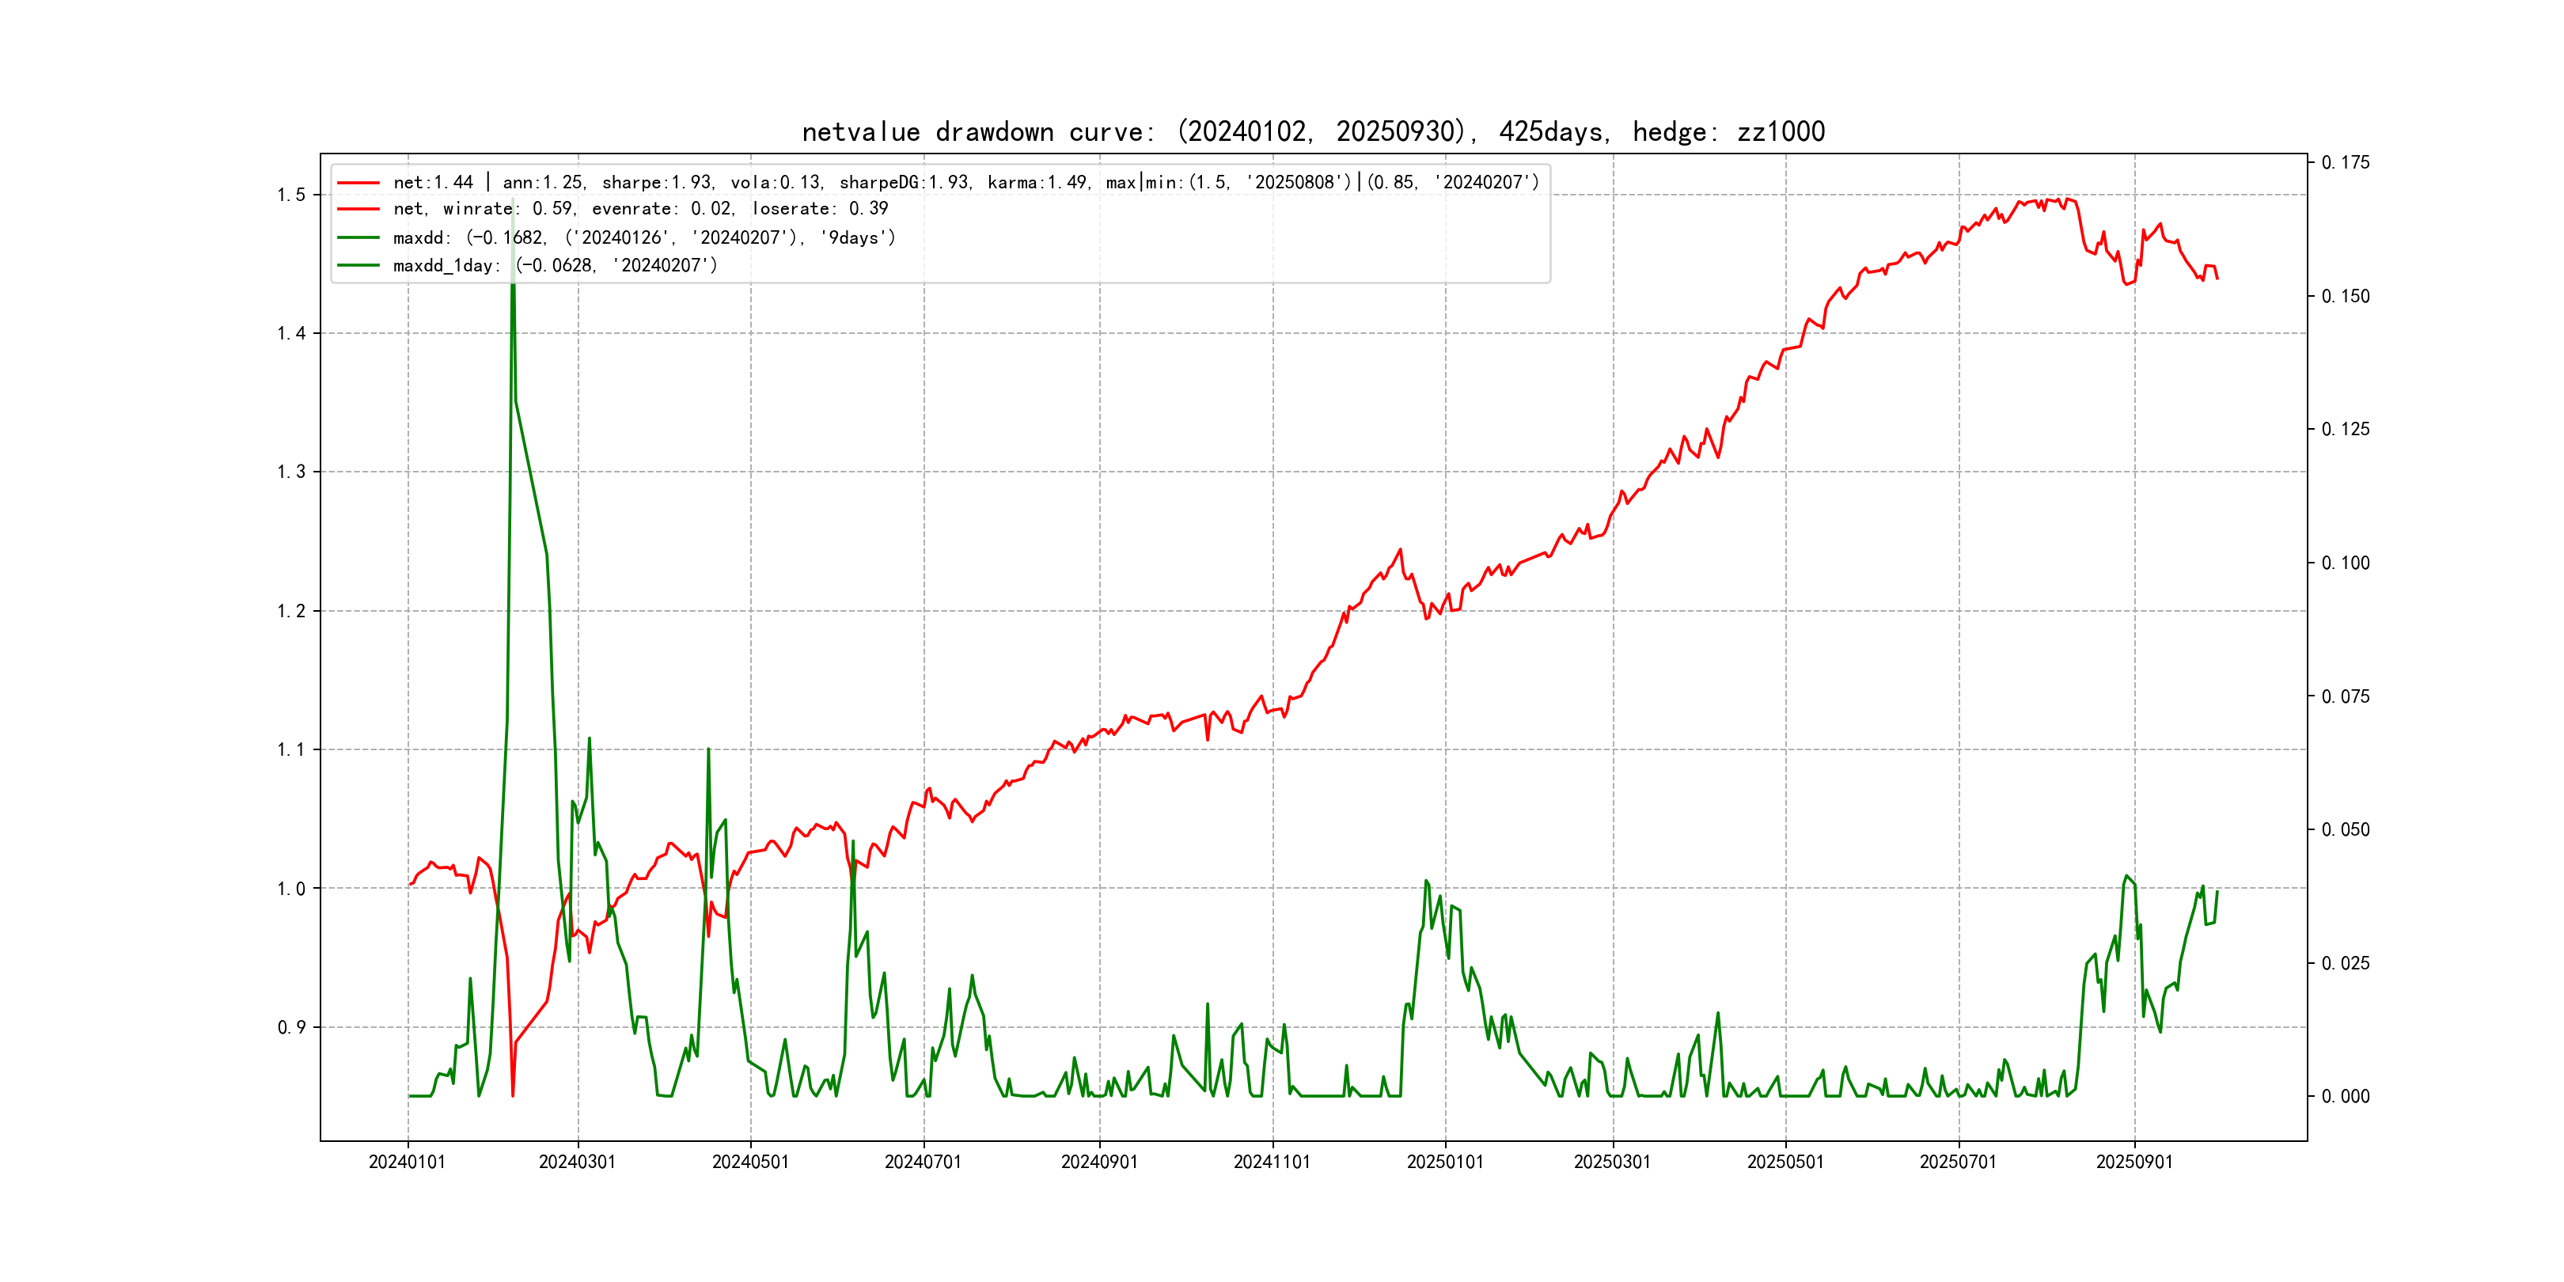Viewport: 2564px width, 1282px height.
Task: Click the chart title text
Action: click(1313, 131)
